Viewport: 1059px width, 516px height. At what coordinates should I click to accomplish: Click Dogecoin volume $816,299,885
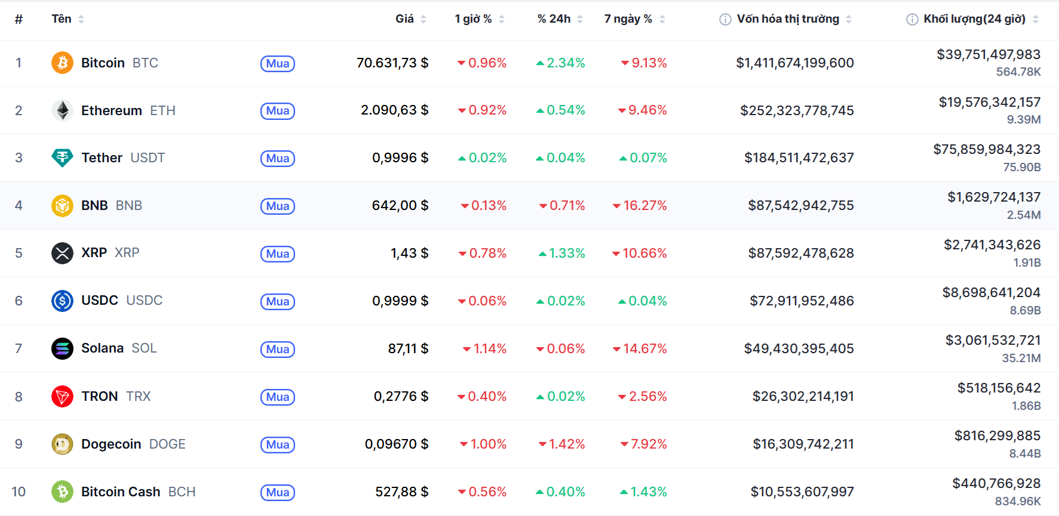pos(997,435)
